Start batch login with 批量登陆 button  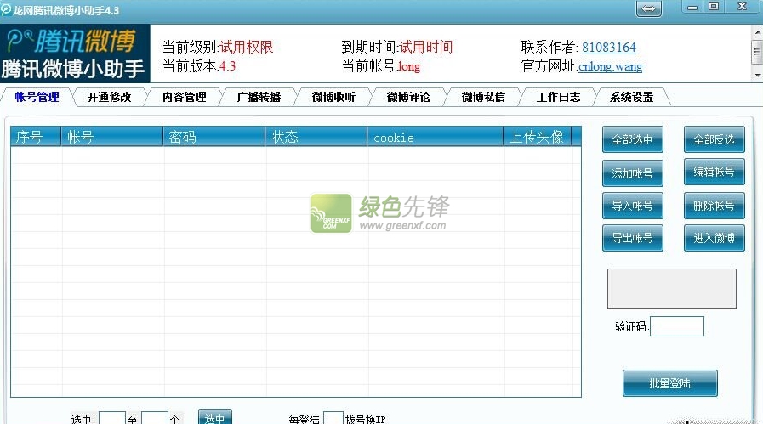click(670, 383)
